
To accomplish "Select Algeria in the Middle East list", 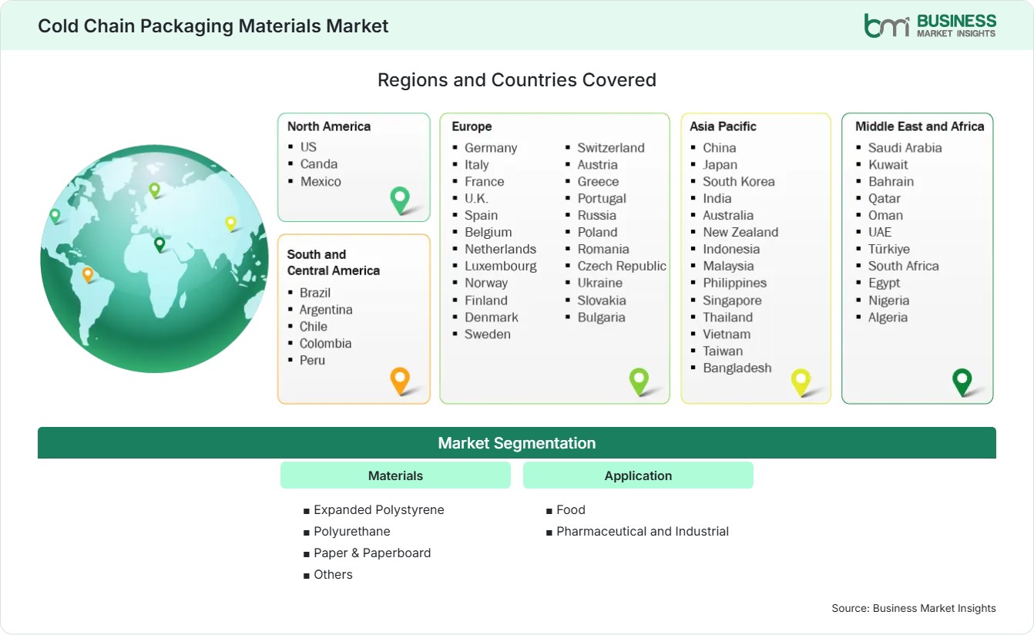I will click(888, 317).
